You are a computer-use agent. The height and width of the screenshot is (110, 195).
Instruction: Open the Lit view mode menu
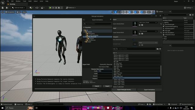[19, 12]
